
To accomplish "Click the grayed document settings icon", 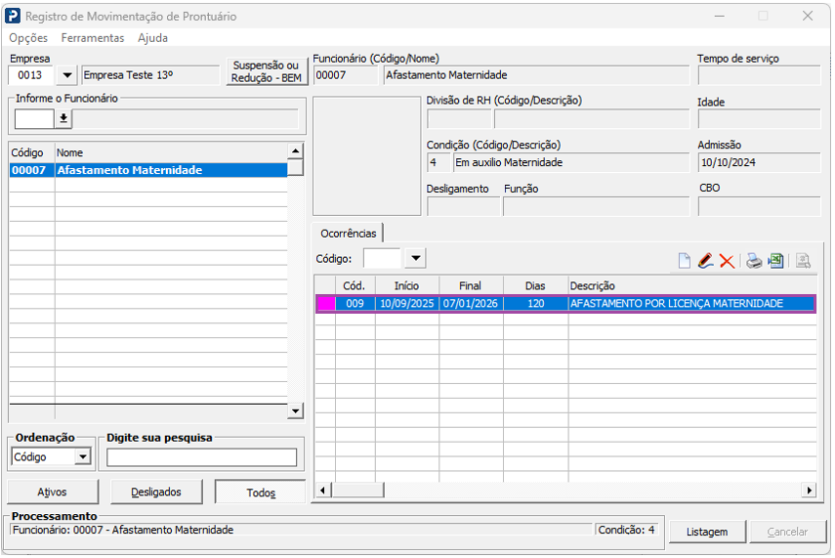I will pos(803,261).
